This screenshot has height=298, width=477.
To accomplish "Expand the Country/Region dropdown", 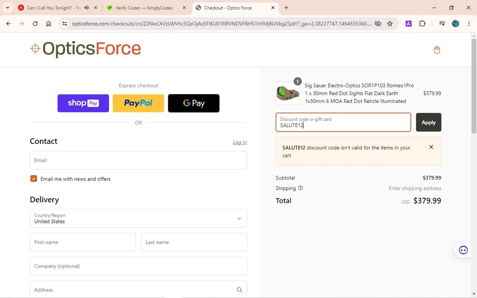I will (x=138, y=218).
